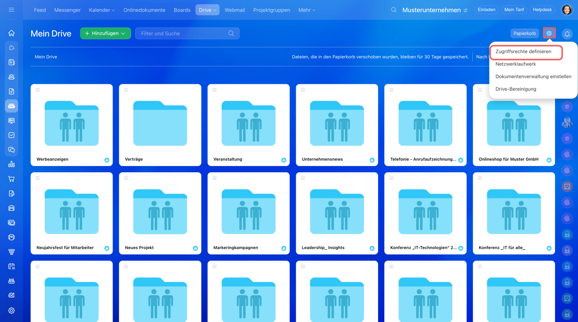Click the Mein Tarif button

514,9
